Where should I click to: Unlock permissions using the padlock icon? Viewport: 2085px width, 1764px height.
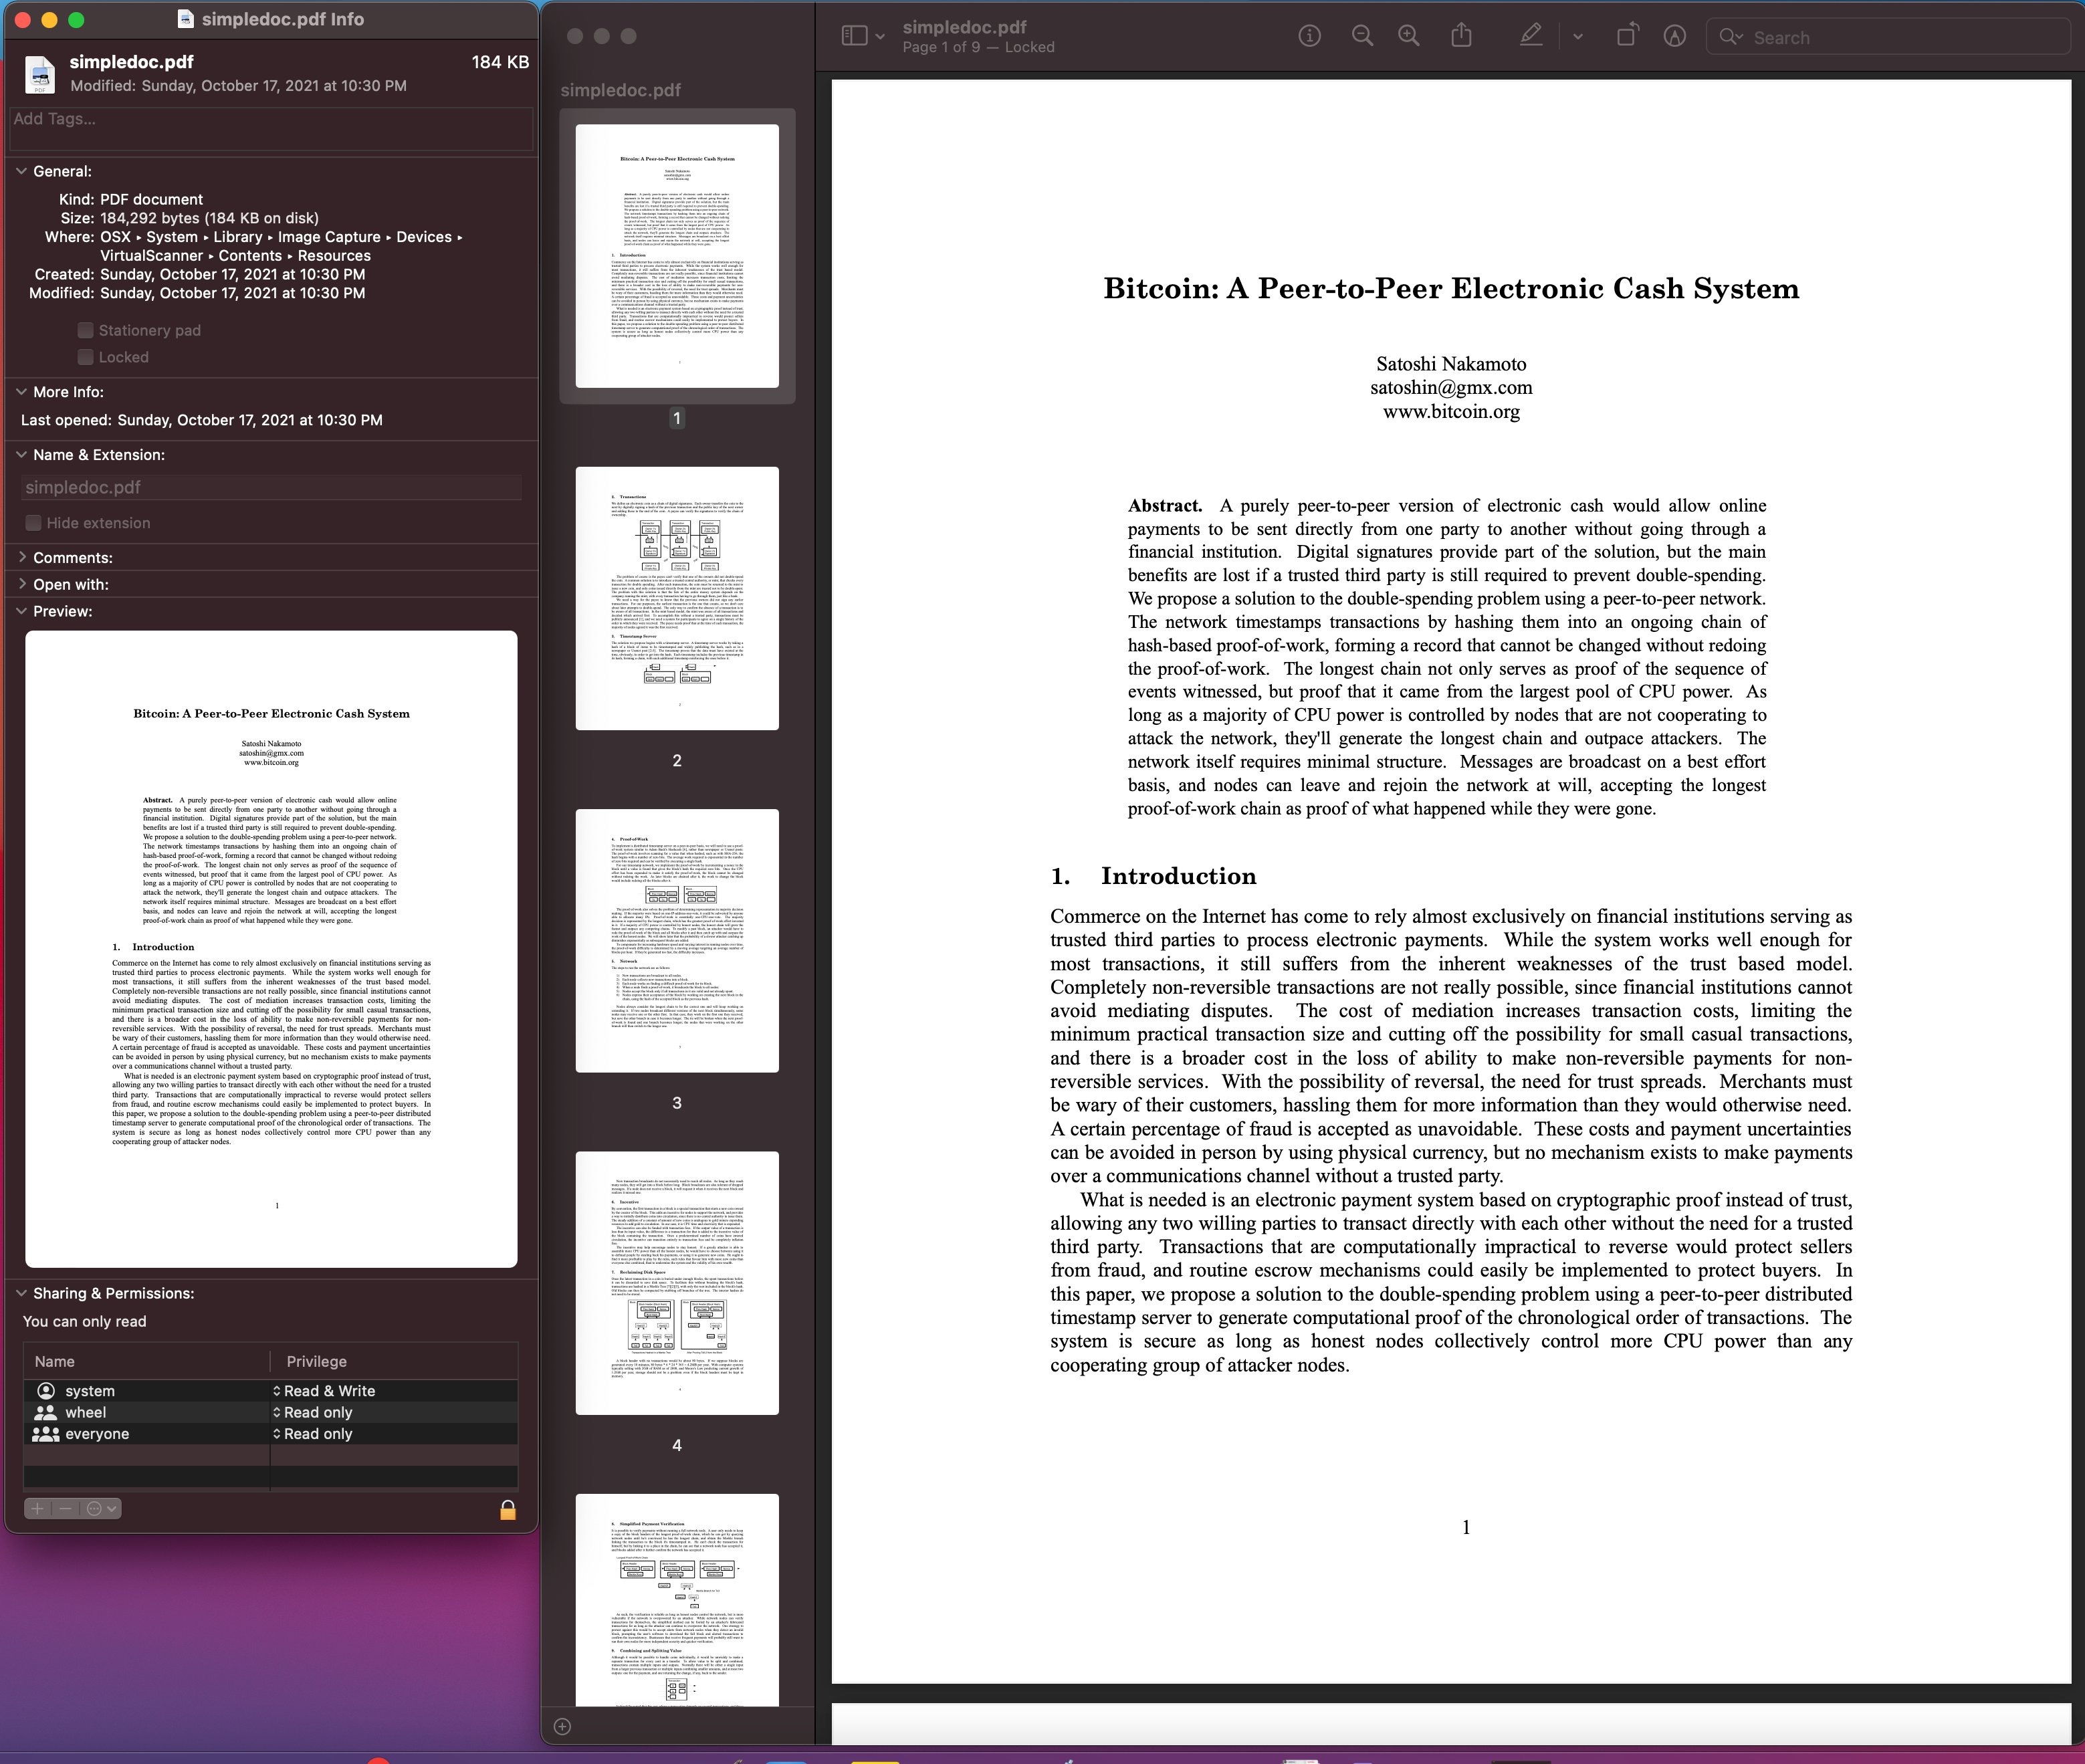coord(508,1509)
